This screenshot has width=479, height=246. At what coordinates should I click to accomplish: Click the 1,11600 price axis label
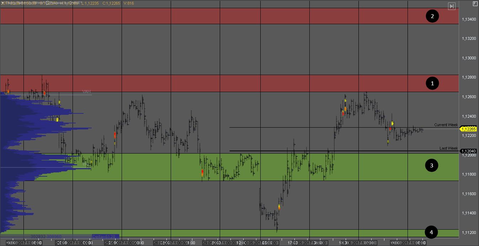(x=469, y=194)
